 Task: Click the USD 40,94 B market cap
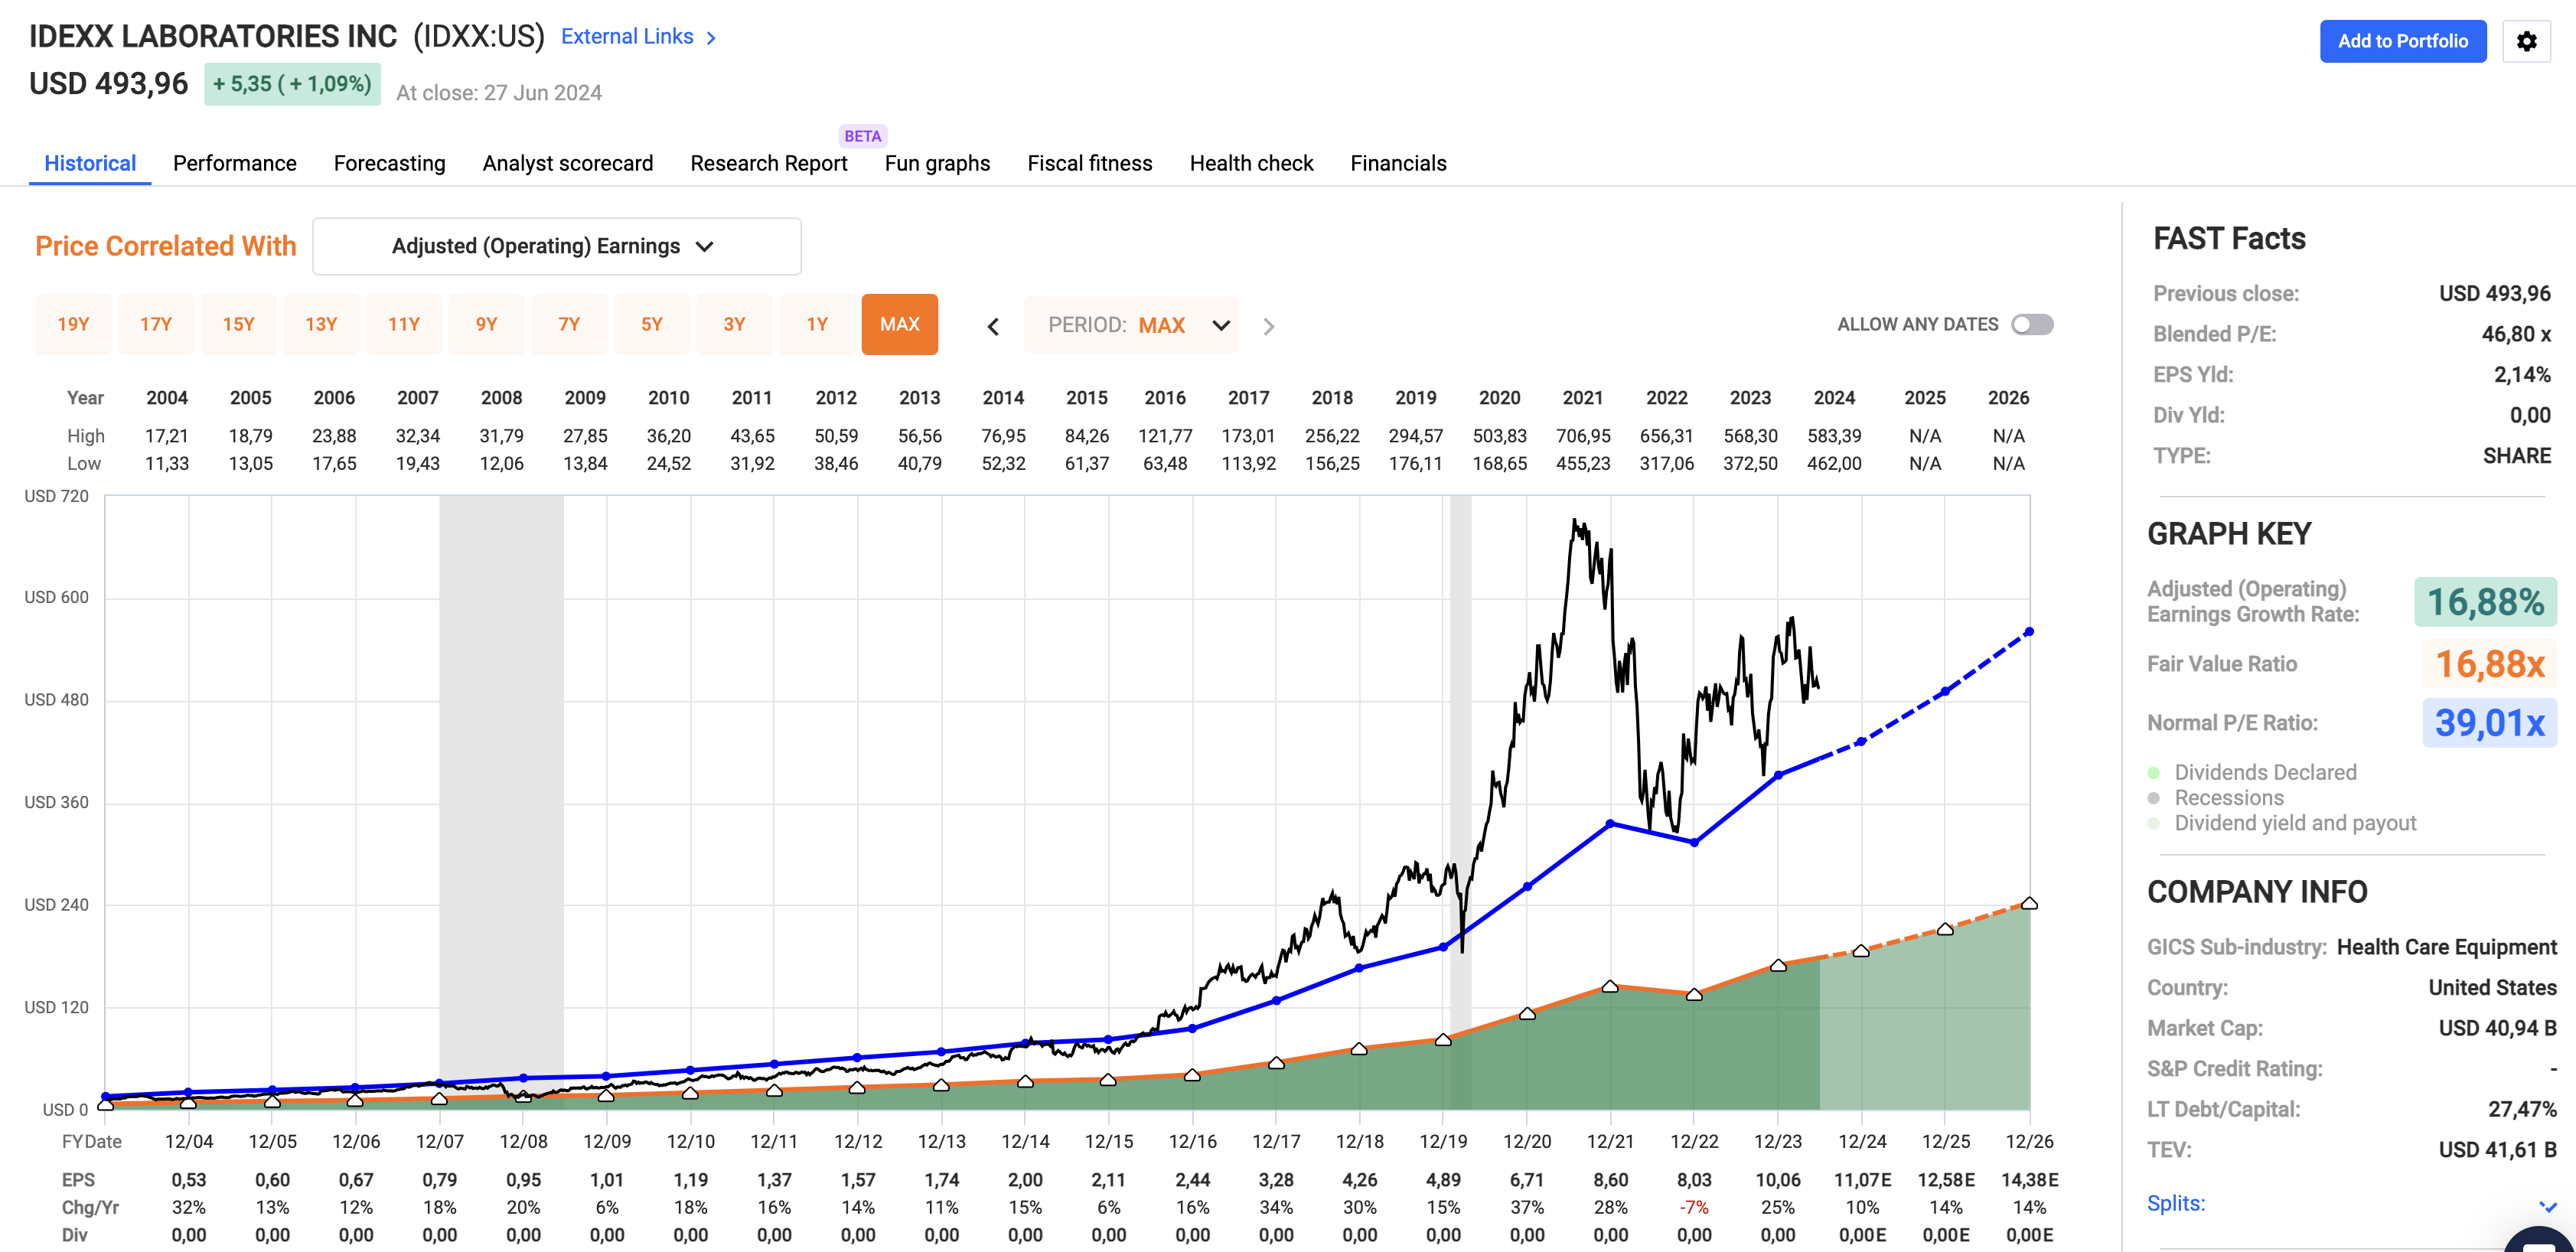pos(2497,1028)
